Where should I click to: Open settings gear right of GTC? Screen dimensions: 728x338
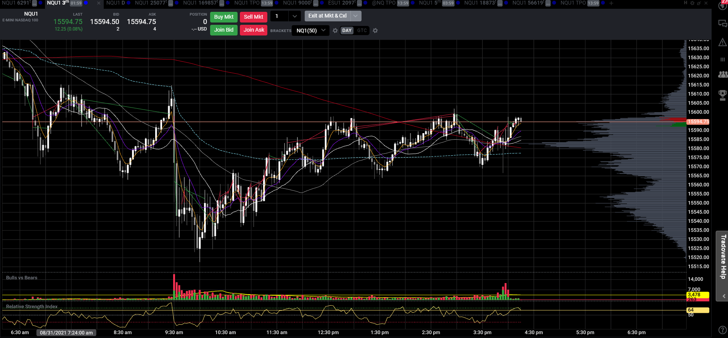click(375, 31)
